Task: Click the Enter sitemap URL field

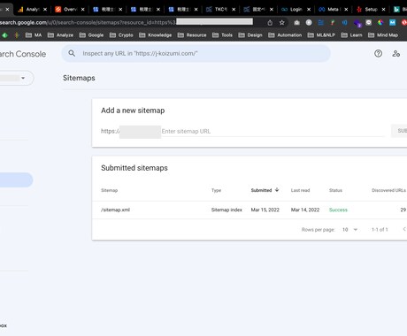Action: [x=273, y=131]
